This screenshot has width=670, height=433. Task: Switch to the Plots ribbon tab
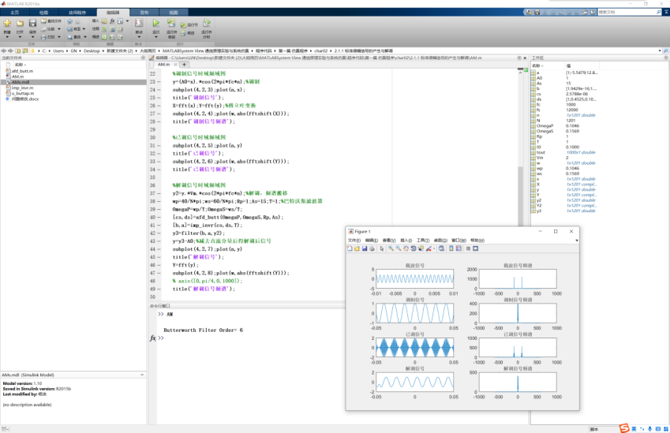(43, 13)
